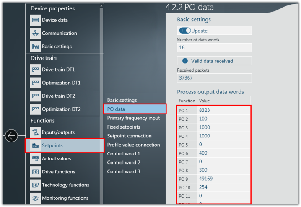Select the PO 1 value field

coord(224,111)
